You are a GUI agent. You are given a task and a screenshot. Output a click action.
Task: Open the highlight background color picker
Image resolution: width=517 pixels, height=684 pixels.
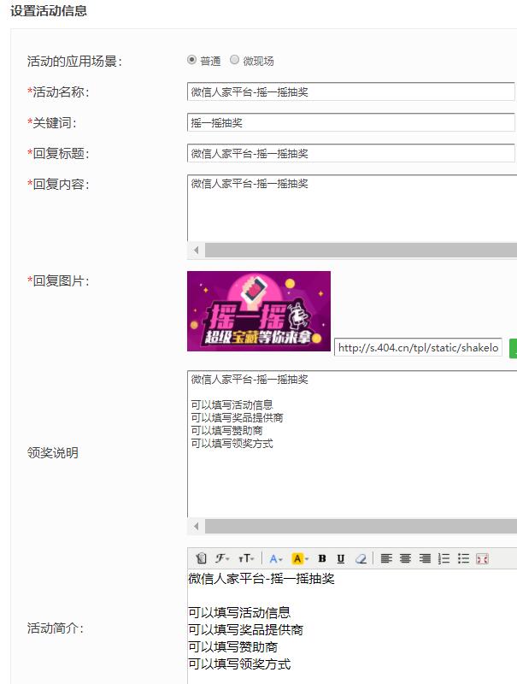click(300, 558)
